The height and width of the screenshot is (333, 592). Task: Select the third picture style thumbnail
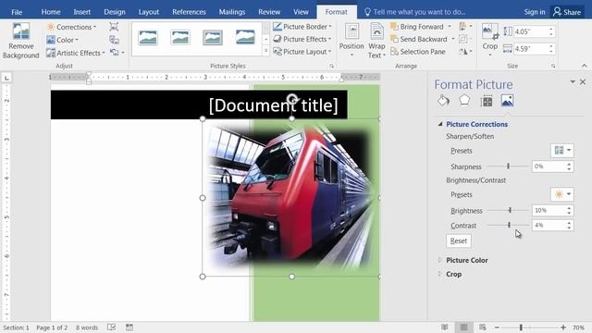pos(213,38)
